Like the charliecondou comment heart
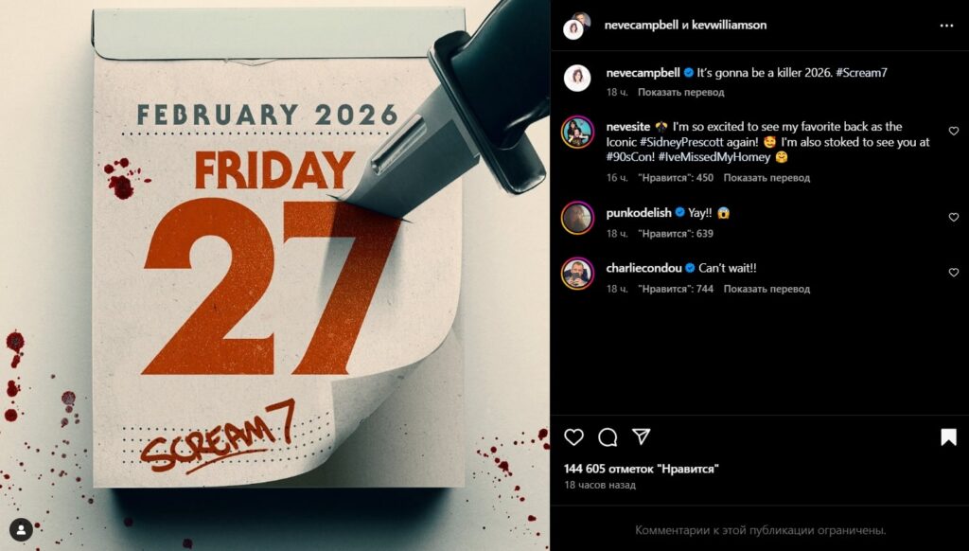The width and height of the screenshot is (969, 551). tap(954, 272)
